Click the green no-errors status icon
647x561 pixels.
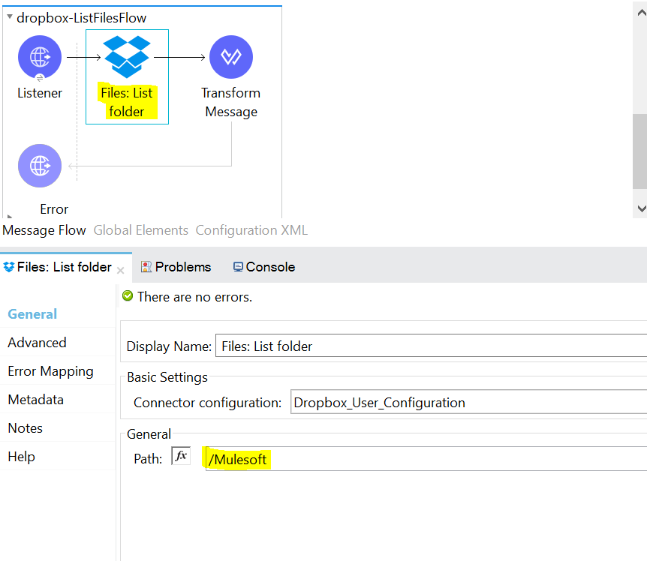pos(128,296)
